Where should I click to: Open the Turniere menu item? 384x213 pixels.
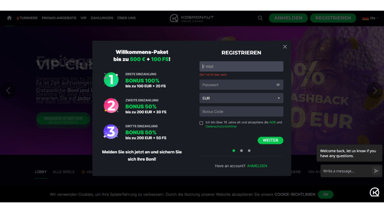pyautogui.click(x=27, y=18)
